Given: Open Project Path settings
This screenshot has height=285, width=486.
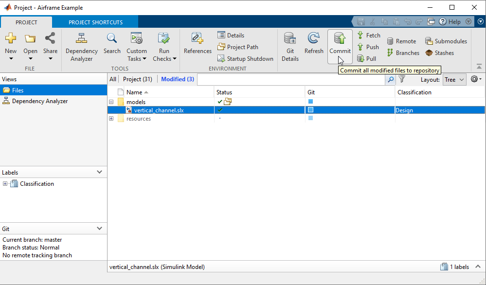Looking at the screenshot, I should coord(238,47).
